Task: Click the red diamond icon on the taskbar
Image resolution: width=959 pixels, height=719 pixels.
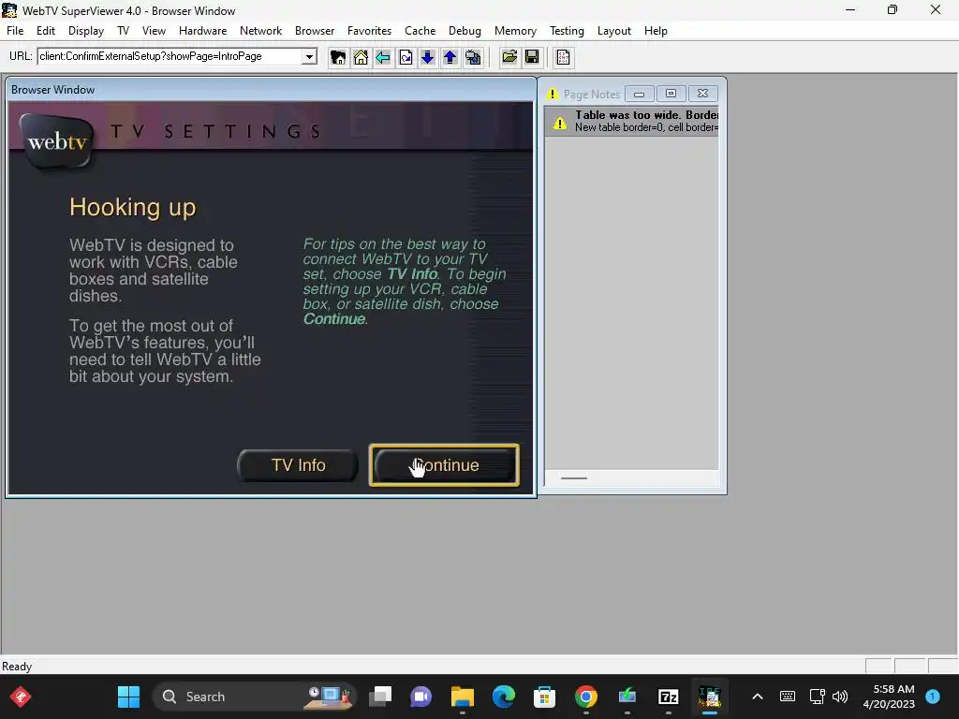Action: [21, 697]
